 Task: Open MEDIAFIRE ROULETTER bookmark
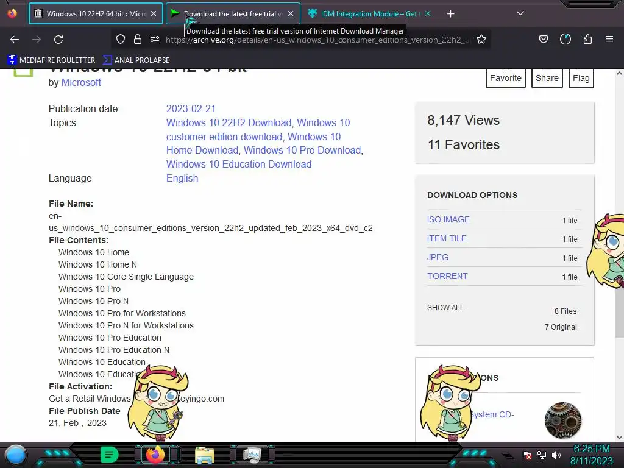pos(51,60)
